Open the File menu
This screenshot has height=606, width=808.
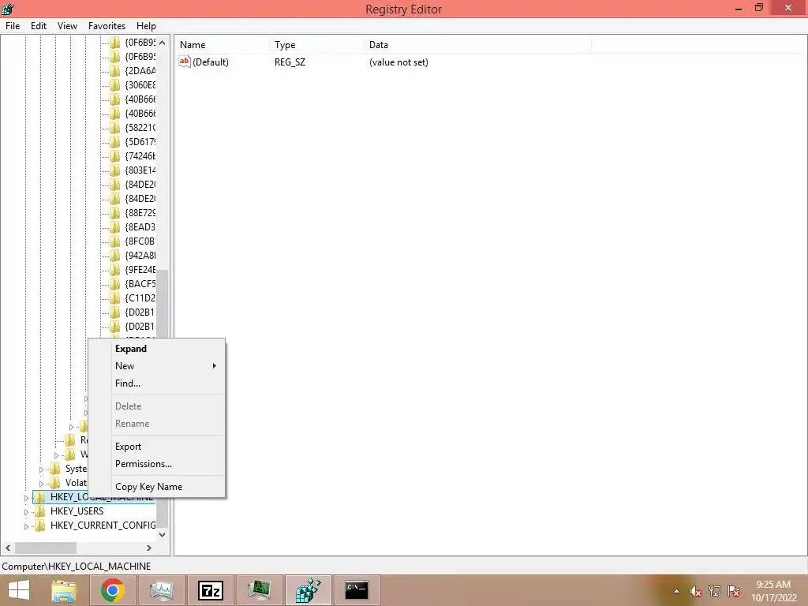coord(13,26)
